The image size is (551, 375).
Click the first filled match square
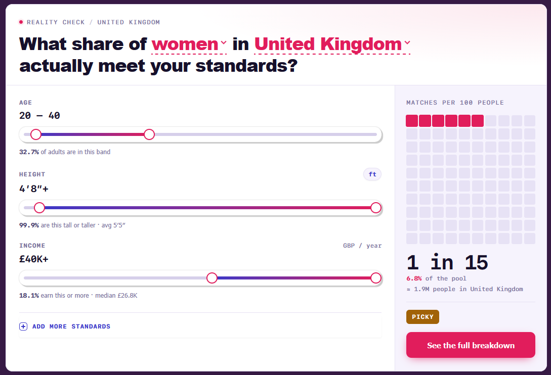pos(412,121)
